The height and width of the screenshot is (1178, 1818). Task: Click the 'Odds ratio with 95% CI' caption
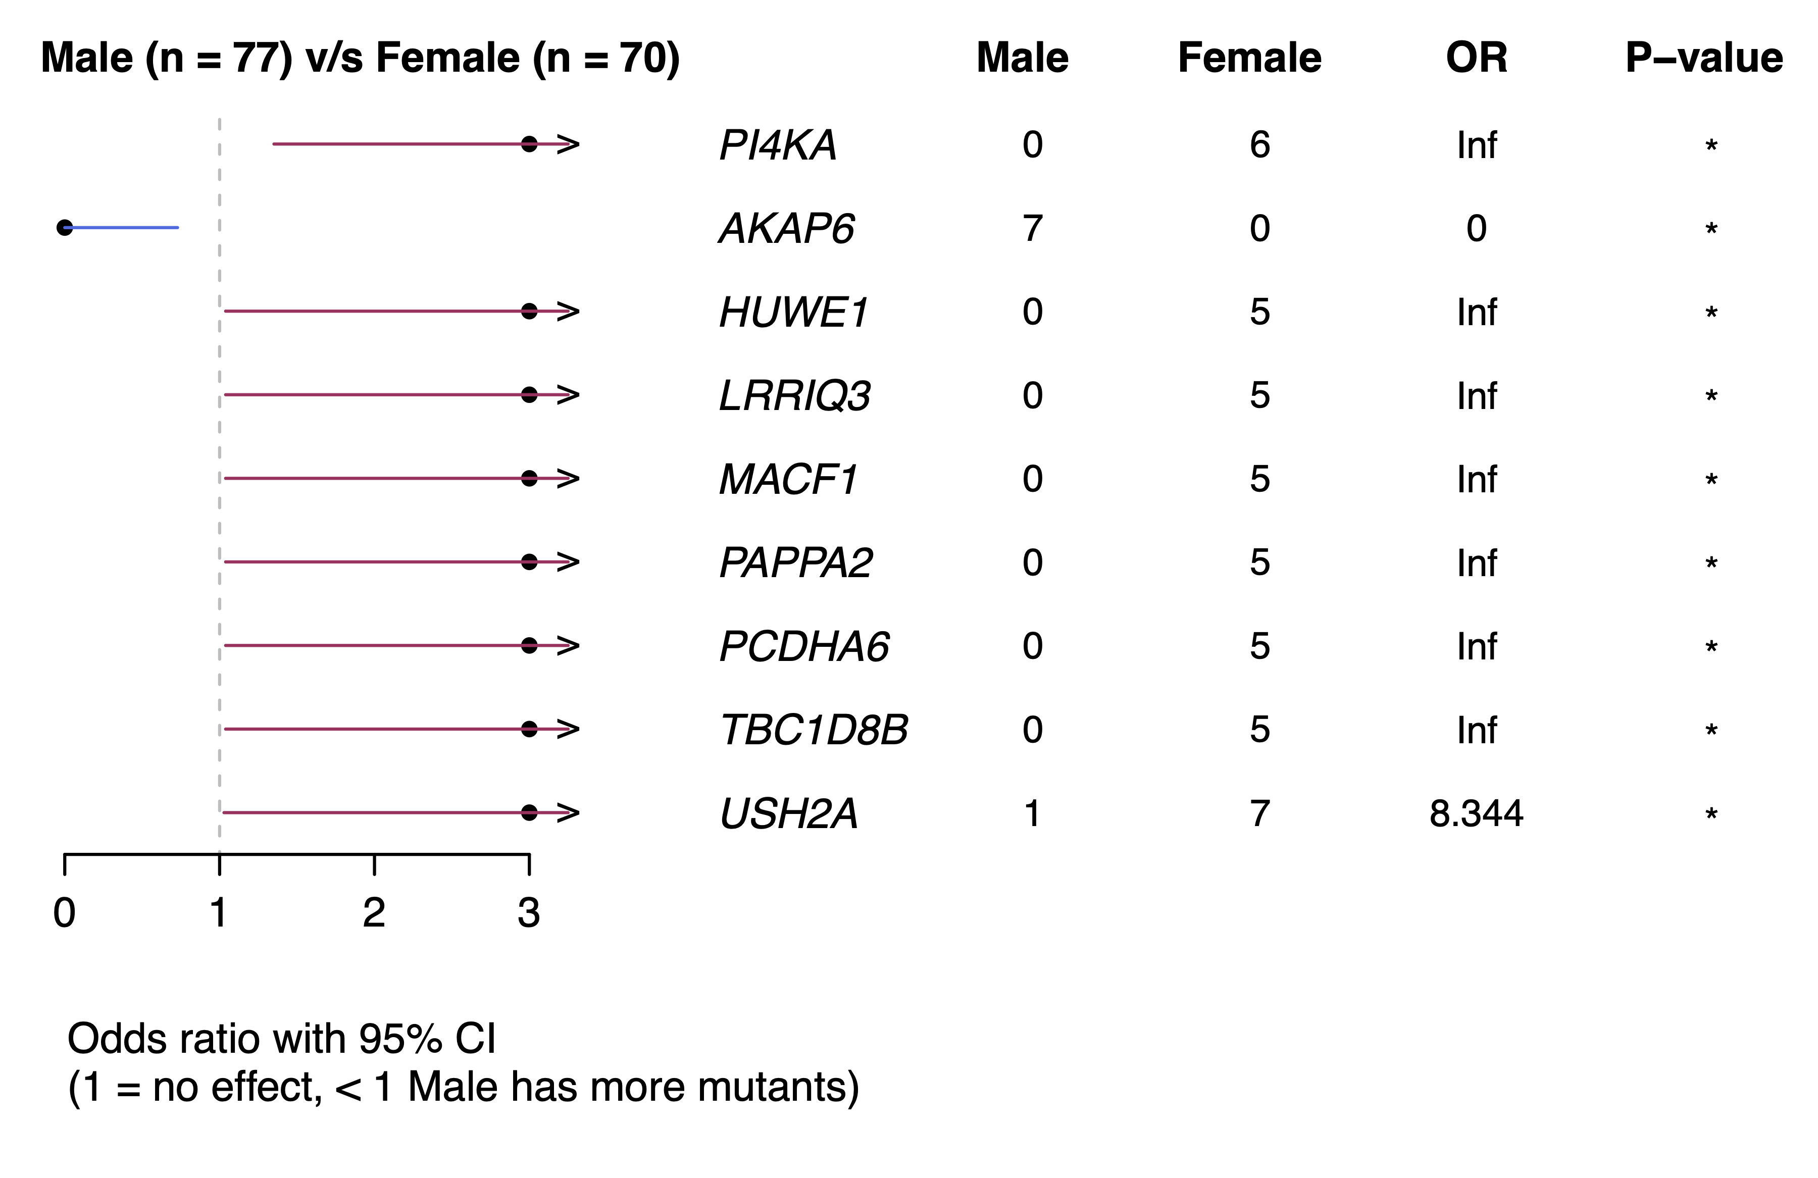pyautogui.click(x=281, y=1039)
